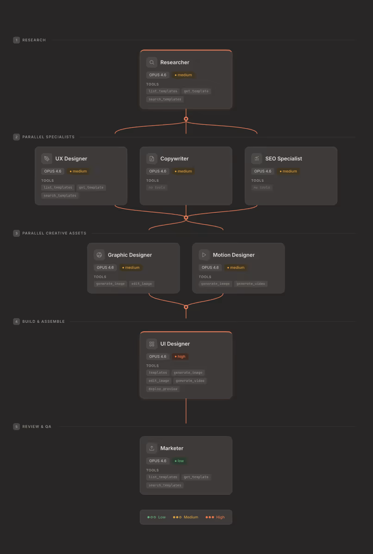Image resolution: width=373 pixels, height=554 pixels.
Task: Open the OPUS 4.6 model selector on Researcher
Action: (157, 74)
